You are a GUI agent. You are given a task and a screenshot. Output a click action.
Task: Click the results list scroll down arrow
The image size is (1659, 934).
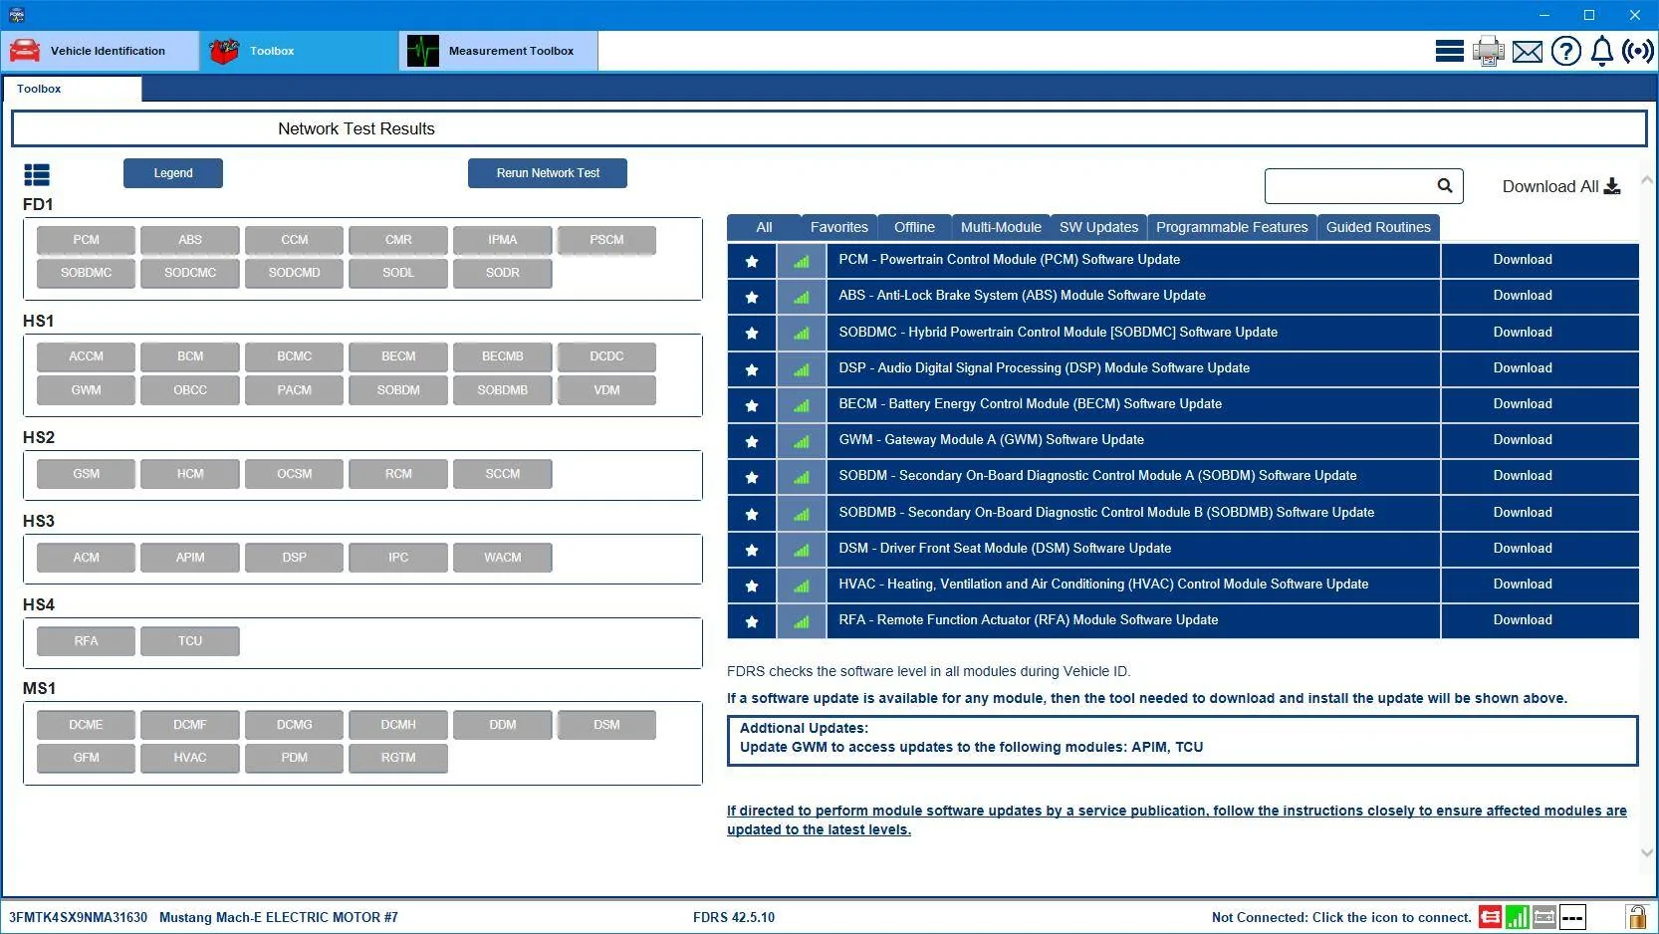[x=1646, y=852]
